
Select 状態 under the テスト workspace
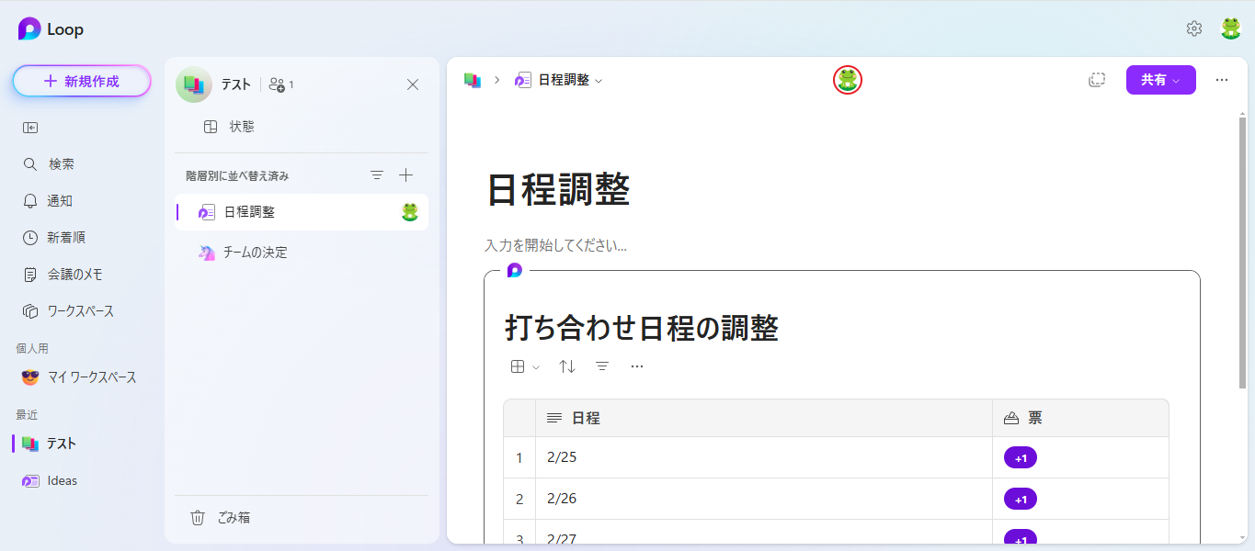point(242,126)
